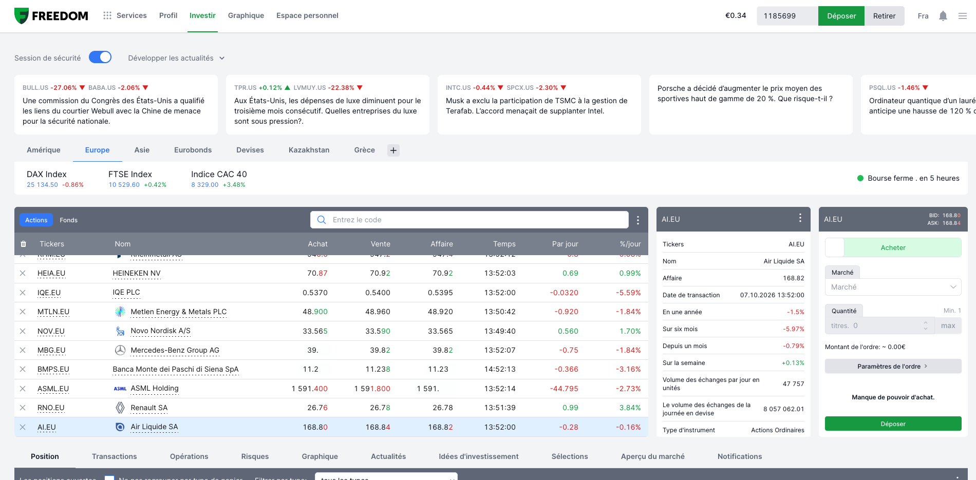Click Déposer button in order panel
The image size is (976, 480).
pos(893,424)
